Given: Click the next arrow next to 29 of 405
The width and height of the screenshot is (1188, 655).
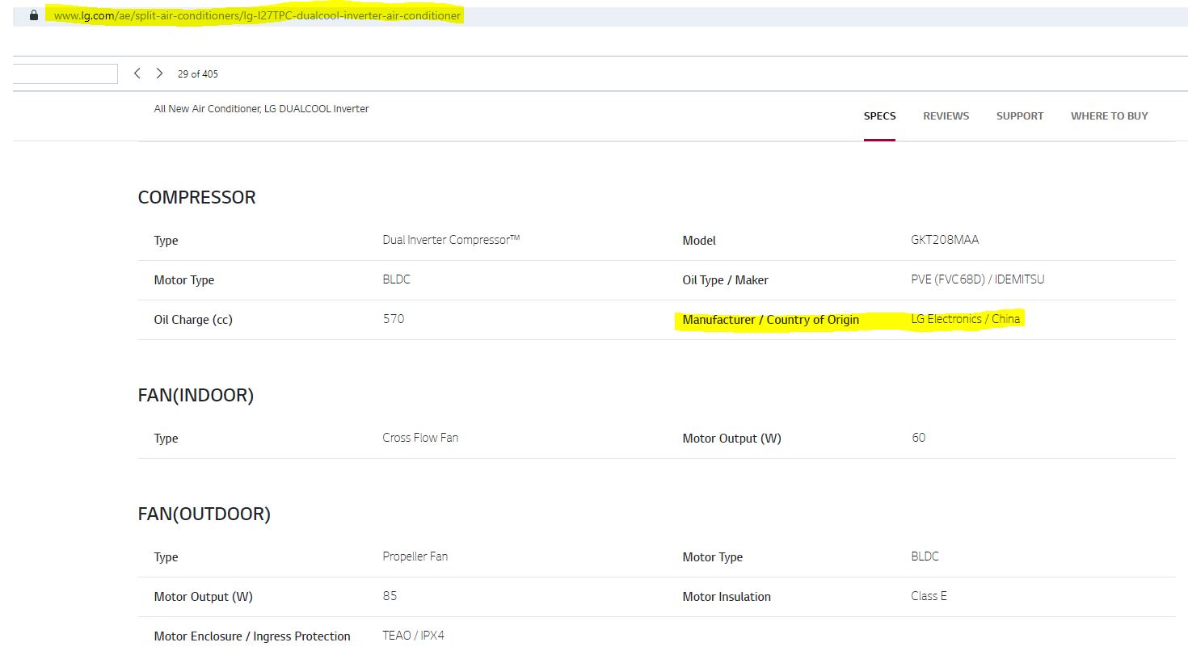Looking at the screenshot, I should pyautogui.click(x=159, y=73).
